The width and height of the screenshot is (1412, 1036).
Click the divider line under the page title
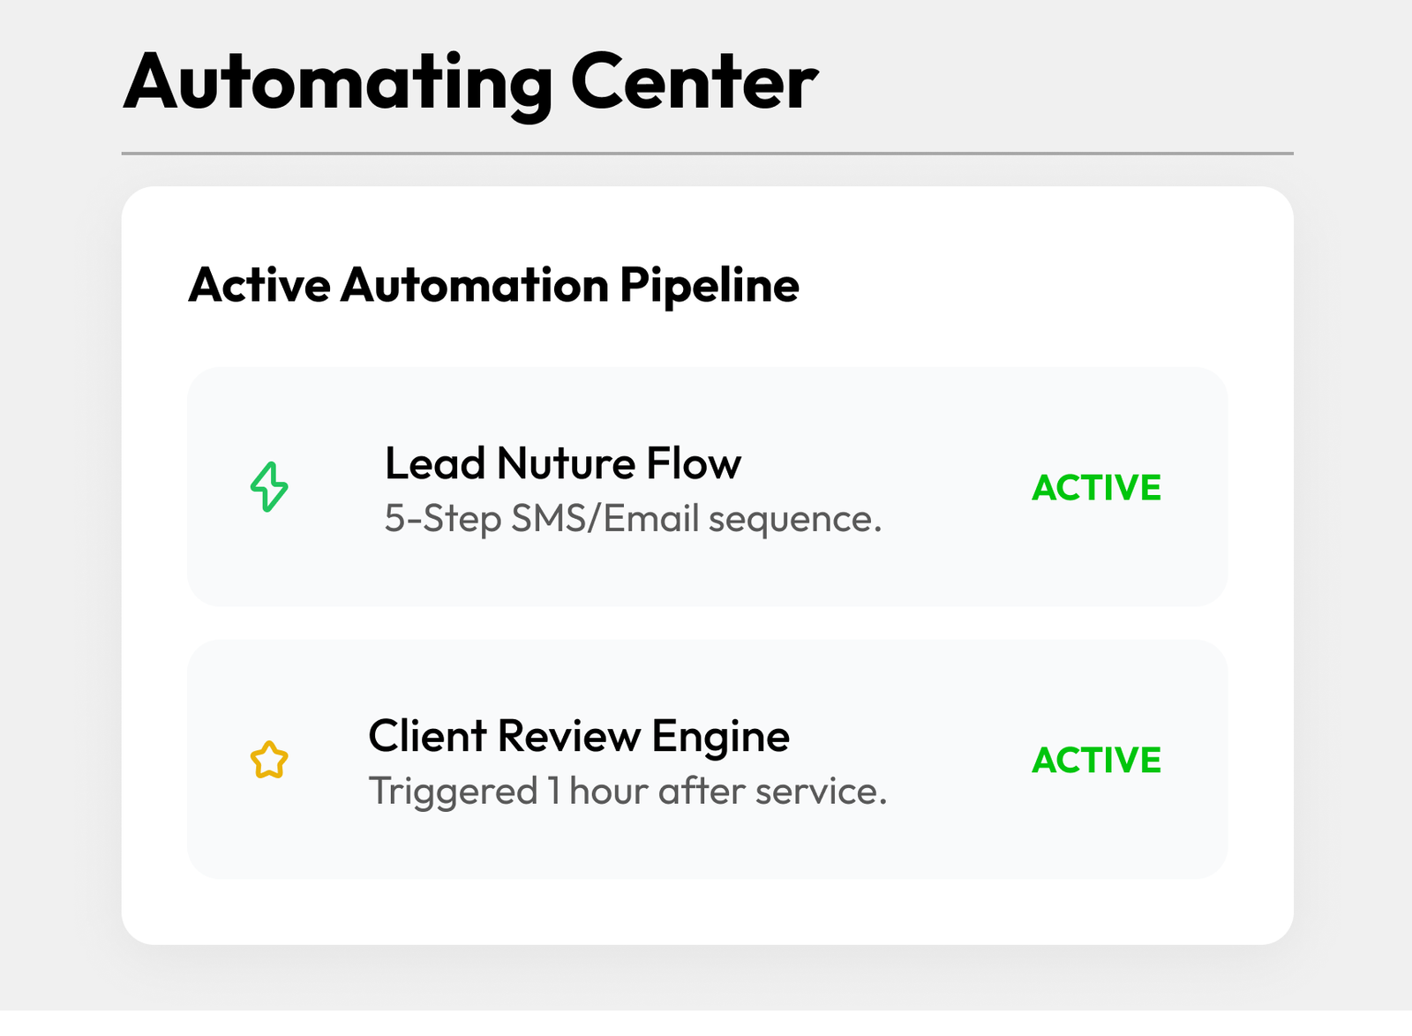tap(707, 154)
